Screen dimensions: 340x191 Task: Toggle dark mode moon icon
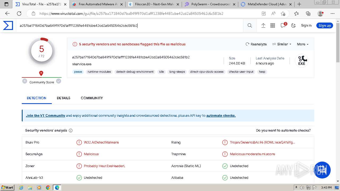[x=294, y=25]
